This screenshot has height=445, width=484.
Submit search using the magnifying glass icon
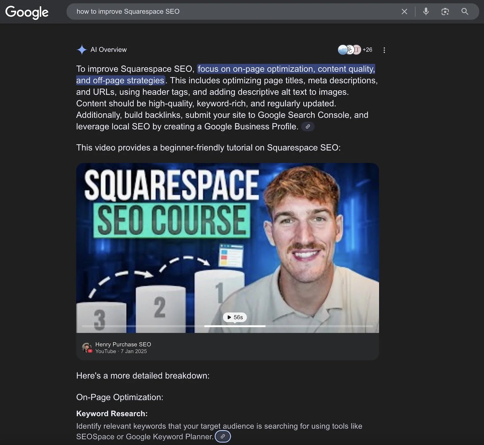point(465,12)
